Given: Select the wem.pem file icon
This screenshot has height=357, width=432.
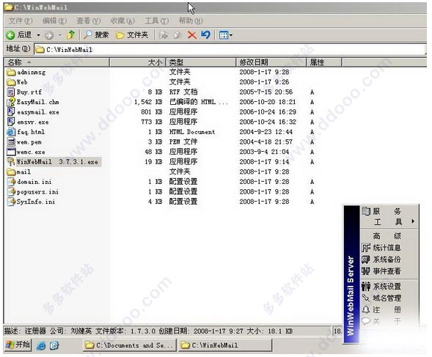Looking at the screenshot, I should coord(11,142).
